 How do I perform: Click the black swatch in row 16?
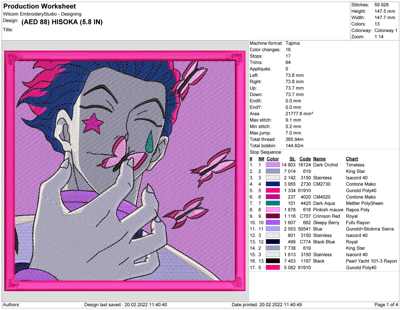click(273, 261)
